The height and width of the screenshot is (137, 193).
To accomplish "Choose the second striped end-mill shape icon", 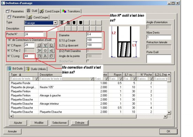I will [x=68, y=23].
